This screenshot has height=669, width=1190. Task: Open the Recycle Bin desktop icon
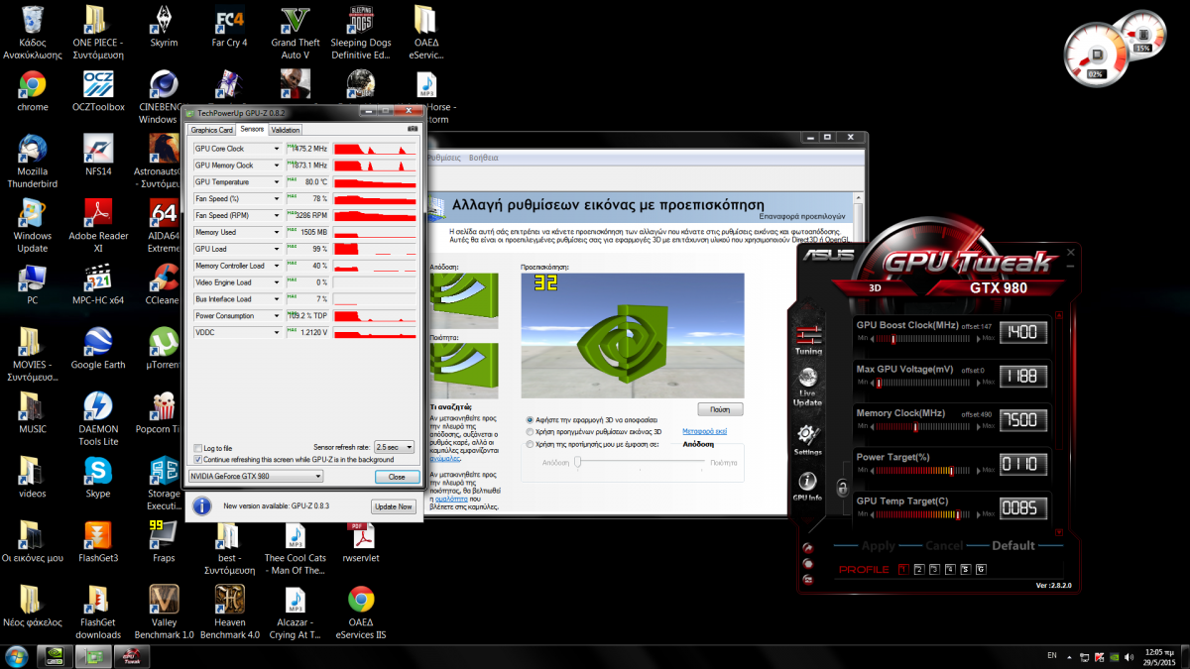tap(32, 33)
